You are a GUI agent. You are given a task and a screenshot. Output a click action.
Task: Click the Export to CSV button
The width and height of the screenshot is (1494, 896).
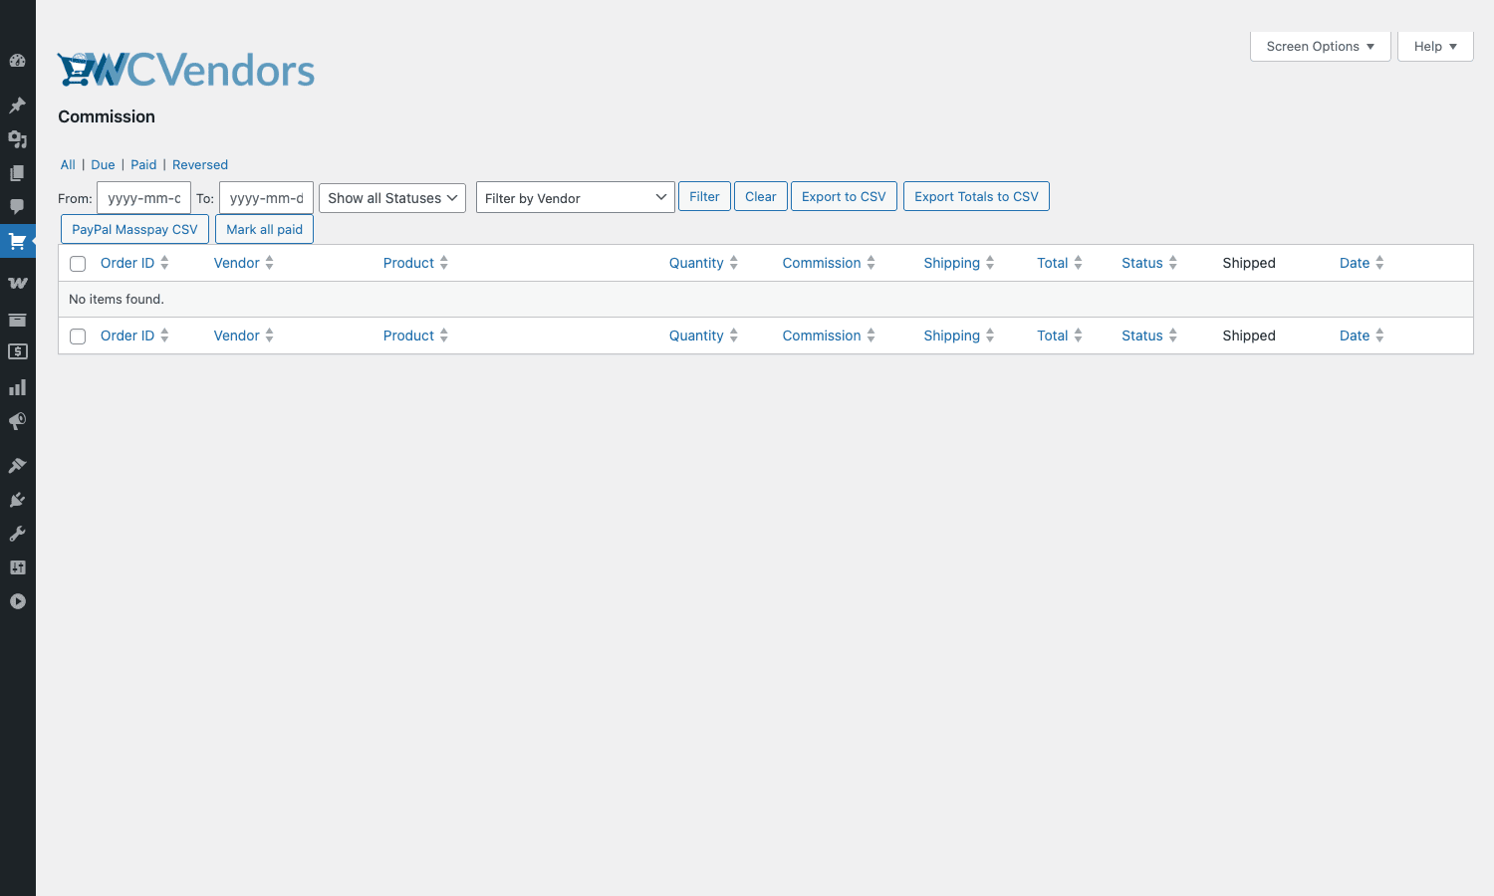point(844,197)
